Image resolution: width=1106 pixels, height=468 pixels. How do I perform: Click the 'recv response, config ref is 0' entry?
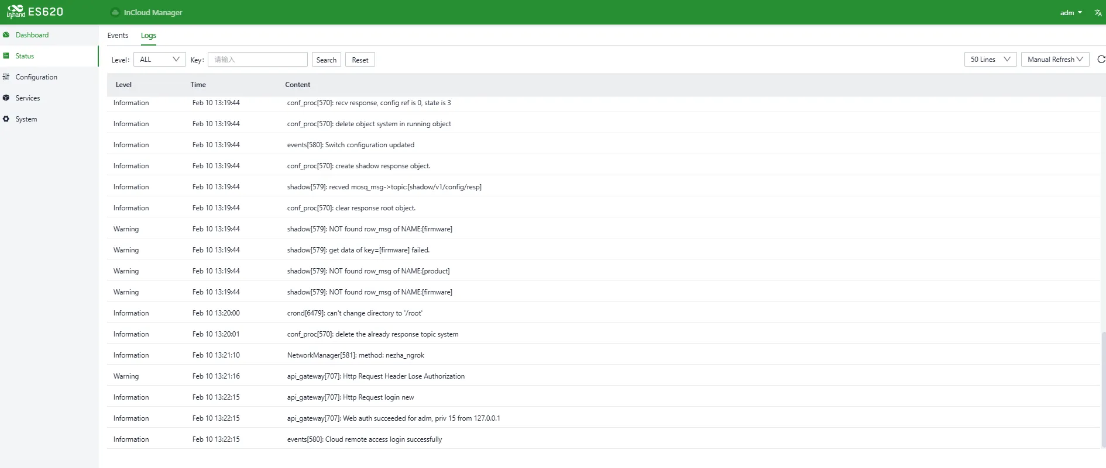pos(603,103)
